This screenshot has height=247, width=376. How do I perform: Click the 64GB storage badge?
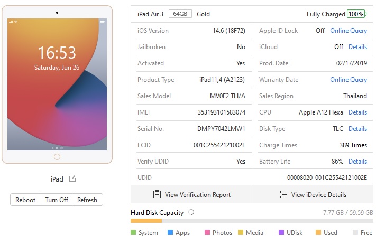[x=180, y=14]
